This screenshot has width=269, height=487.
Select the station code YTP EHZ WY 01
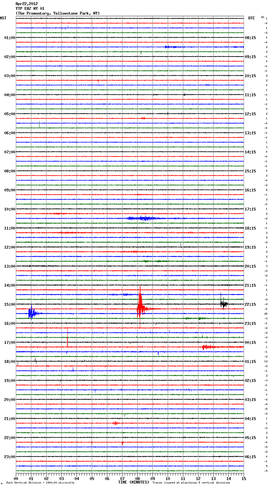point(30,9)
